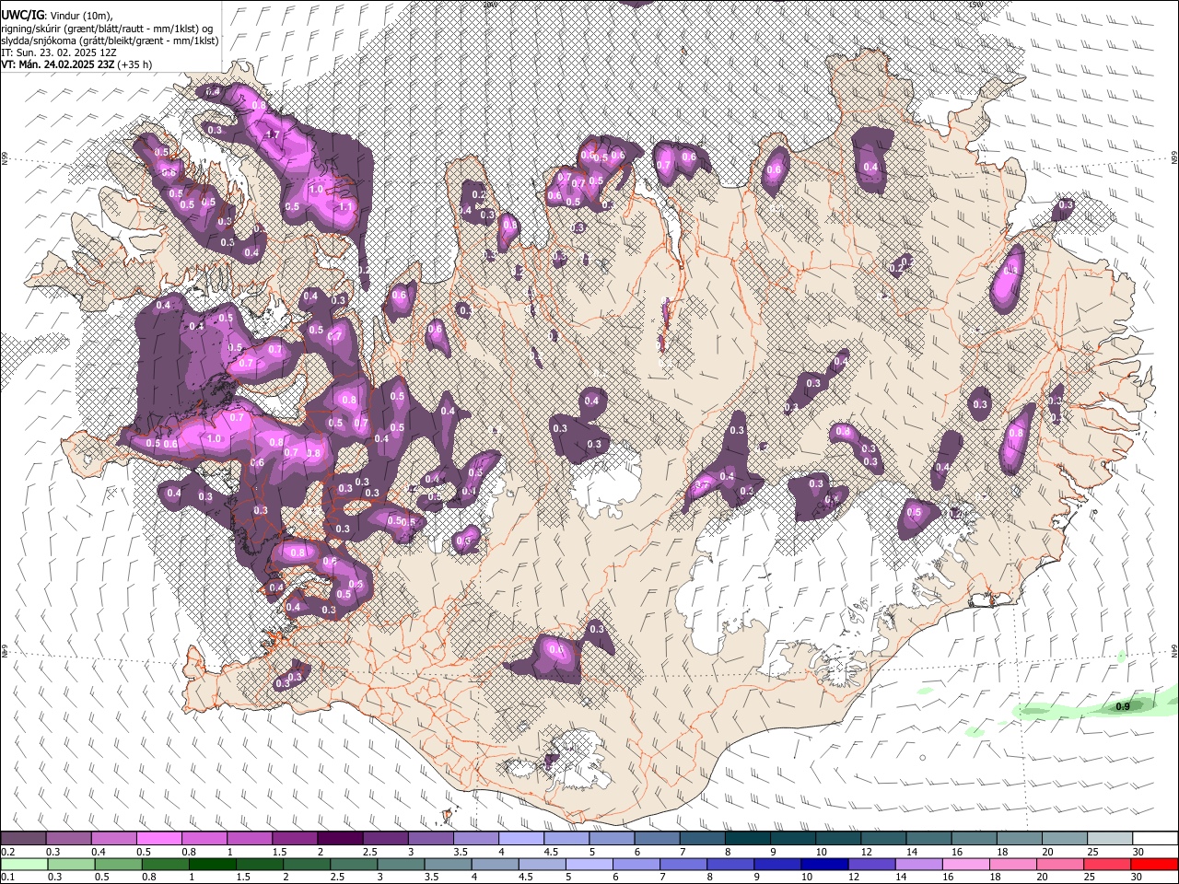Choose the very dark purple 2 snow swatch
This screenshot has width=1179, height=884.
339,839
